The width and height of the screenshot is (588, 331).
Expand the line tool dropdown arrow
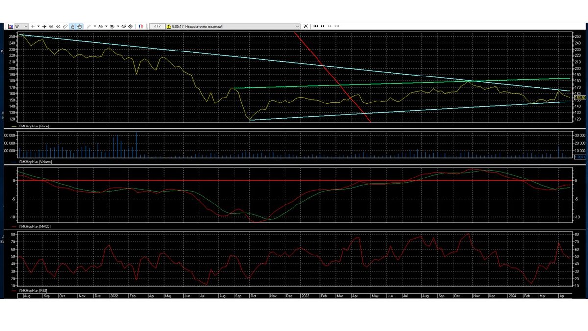pos(95,26)
